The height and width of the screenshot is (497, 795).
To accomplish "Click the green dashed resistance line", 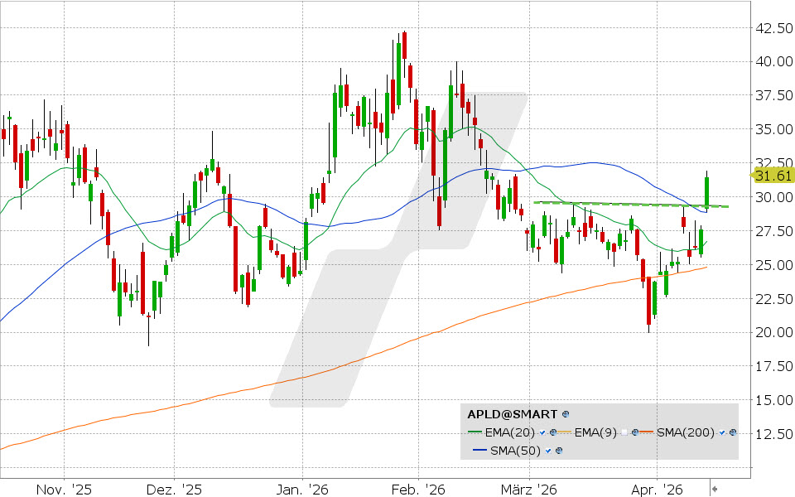I will [629, 205].
